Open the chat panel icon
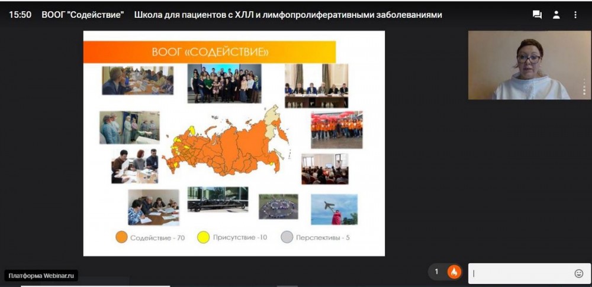 537,15
